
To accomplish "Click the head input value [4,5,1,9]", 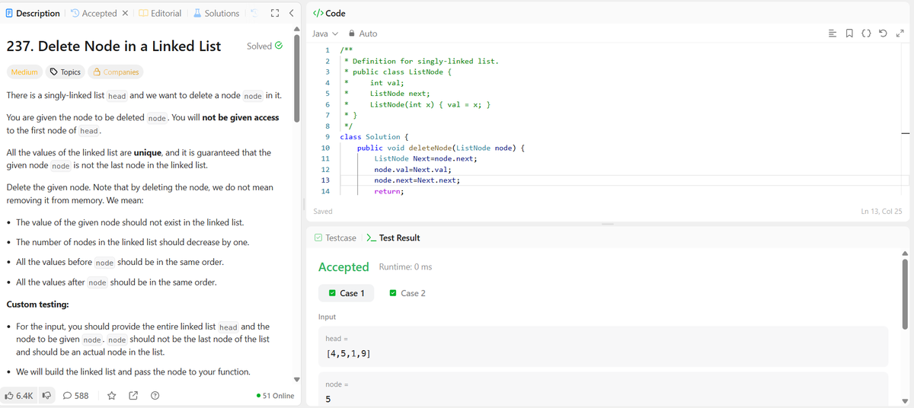I will point(348,355).
